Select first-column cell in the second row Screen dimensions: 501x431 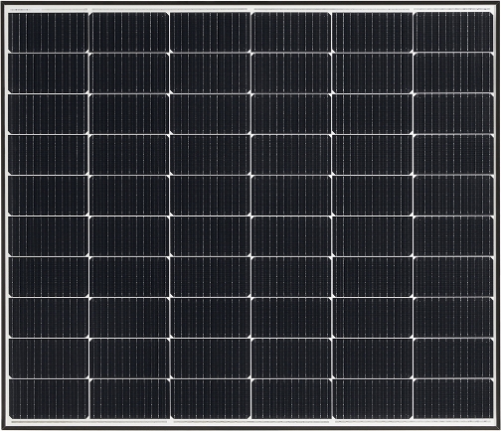coord(48,73)
